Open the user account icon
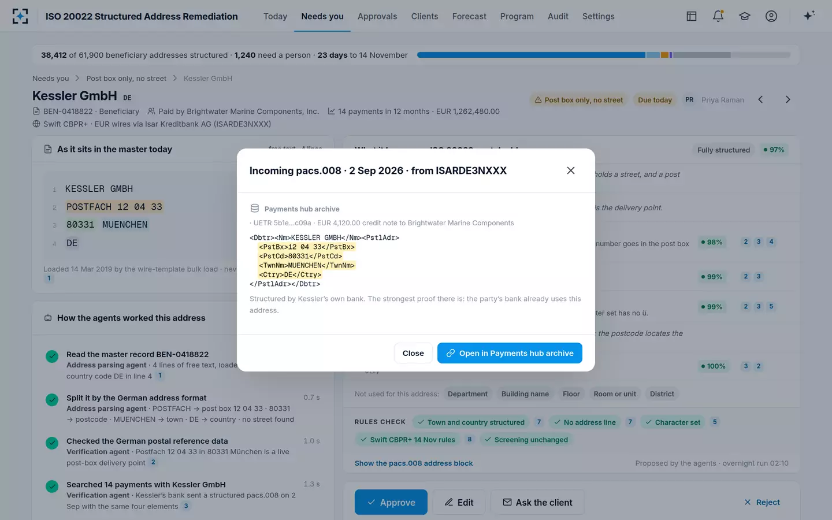This screenshot has width=832, height=520. coord(771,16)
